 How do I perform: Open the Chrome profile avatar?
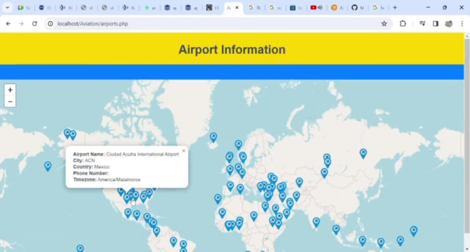[x=448, y=23]
